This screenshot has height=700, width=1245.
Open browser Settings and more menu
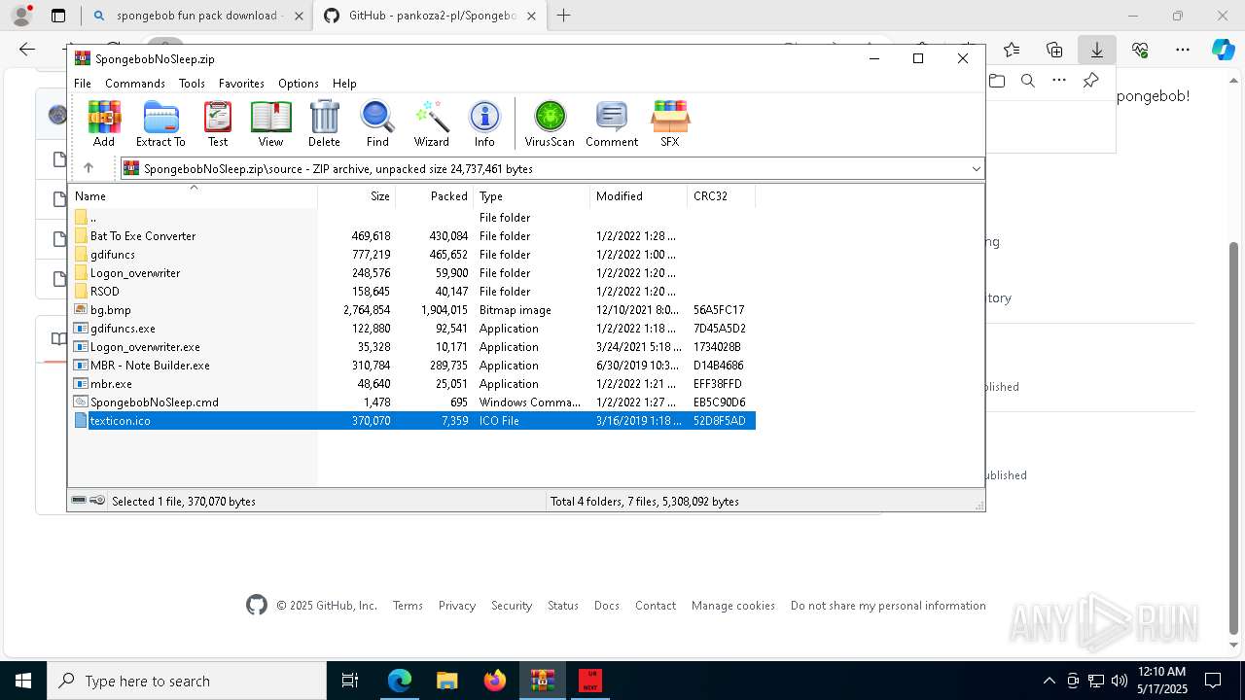(x=1182, y=50)
